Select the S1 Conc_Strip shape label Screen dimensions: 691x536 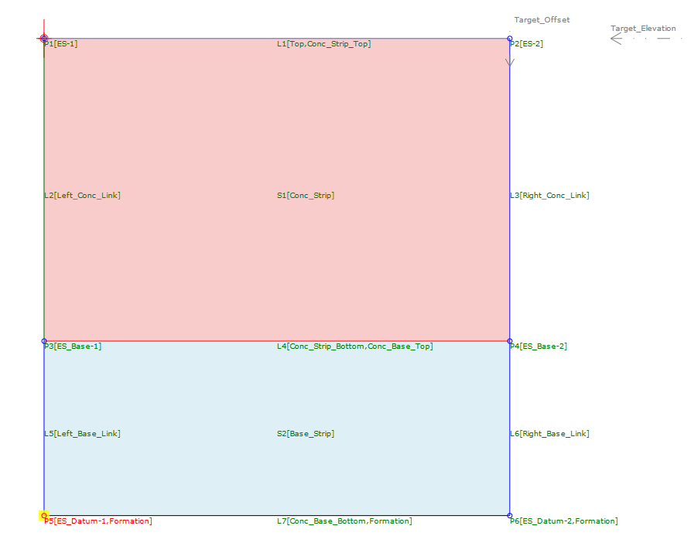(x=306, y=195)
